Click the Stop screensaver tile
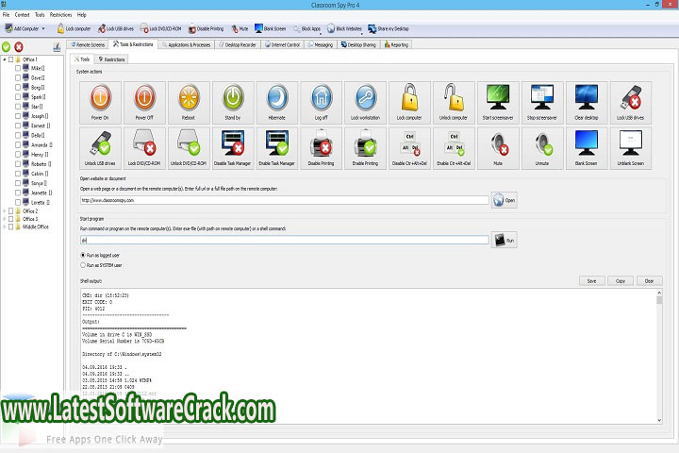Image resolution: width=679 pixels, height=453 pixels. point(542,102)
